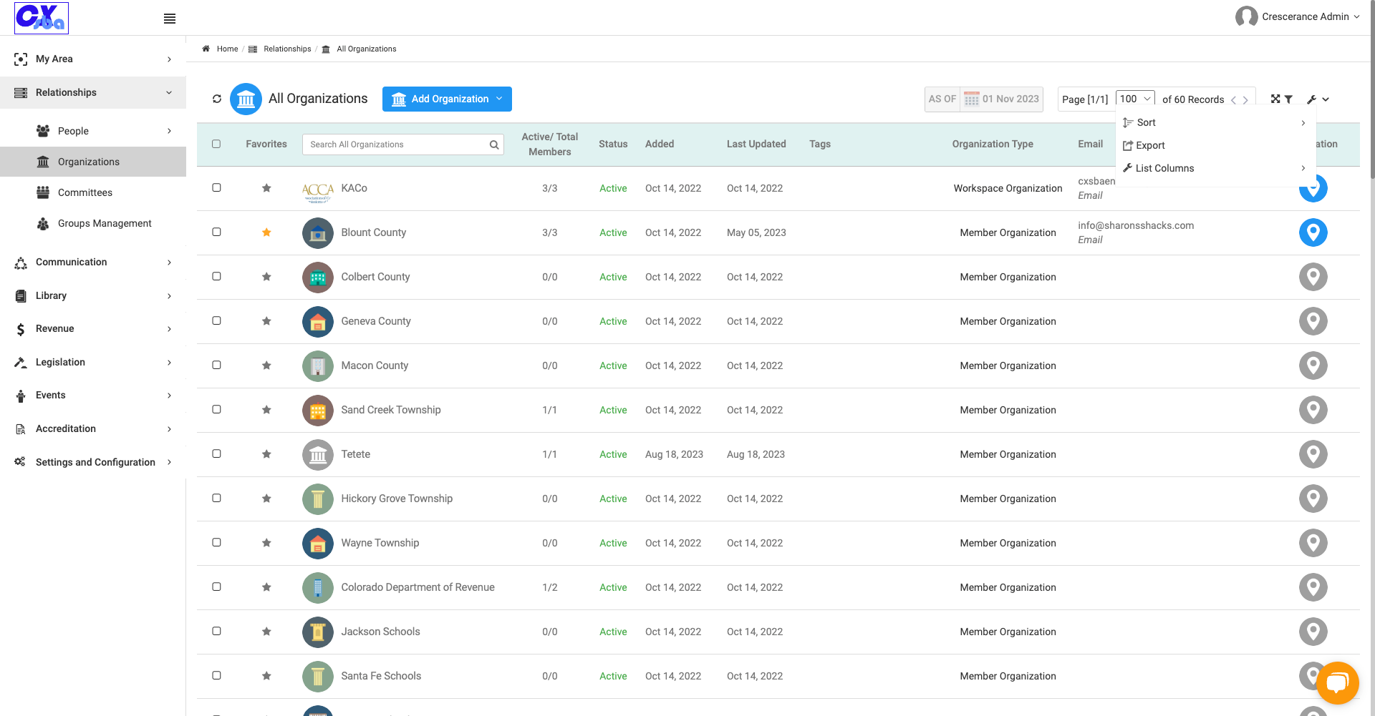Go to Committees in the sidebar
Image resolution: width=1375 pixels, height=716 pixels.
coord(85,192)
